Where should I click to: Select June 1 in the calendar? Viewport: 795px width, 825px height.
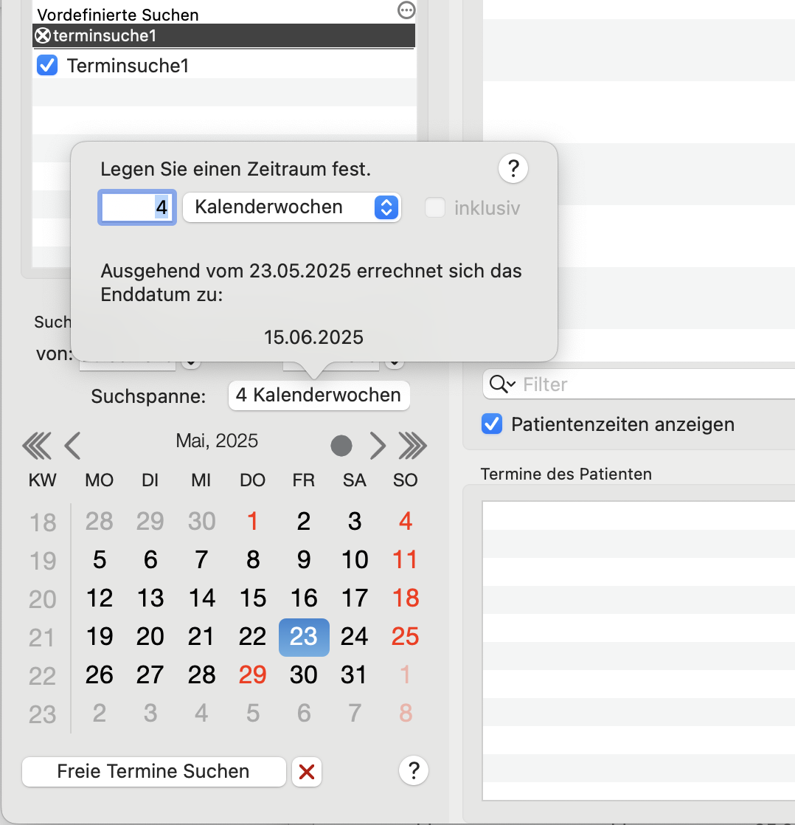click(x=405, y=675)
